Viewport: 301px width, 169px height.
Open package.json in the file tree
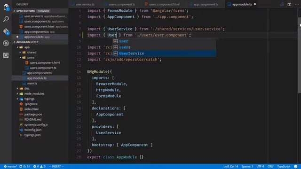(x=40, y=115)
